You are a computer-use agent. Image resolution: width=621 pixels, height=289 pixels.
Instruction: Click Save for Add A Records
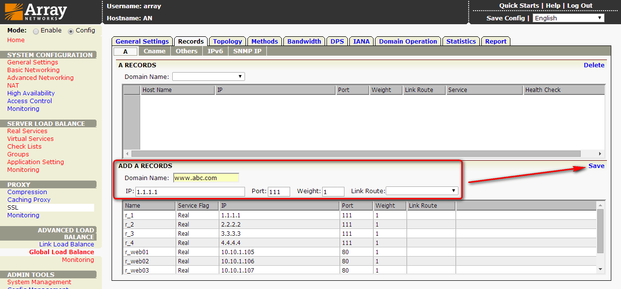pyautogui.click(x=596, y=166)
